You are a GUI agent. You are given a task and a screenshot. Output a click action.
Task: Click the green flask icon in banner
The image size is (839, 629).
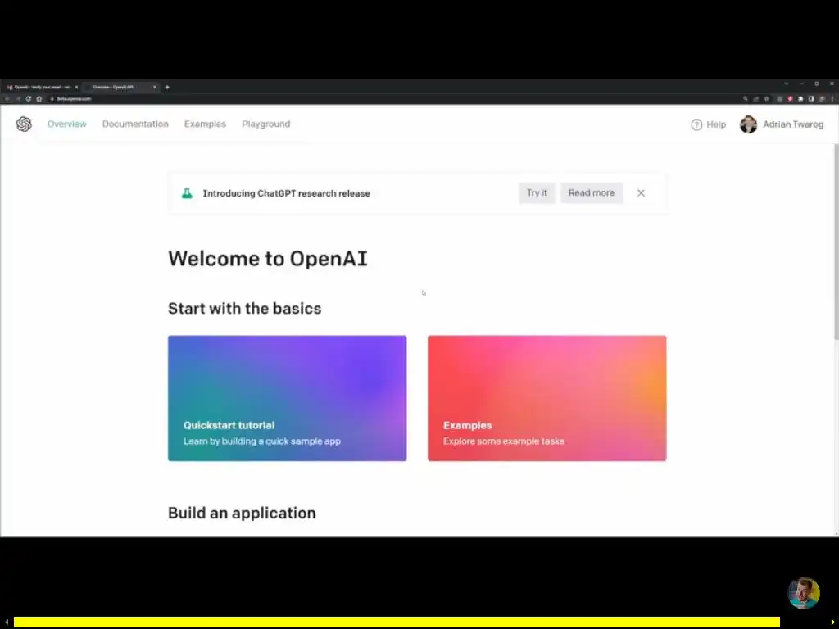(187, 193)
